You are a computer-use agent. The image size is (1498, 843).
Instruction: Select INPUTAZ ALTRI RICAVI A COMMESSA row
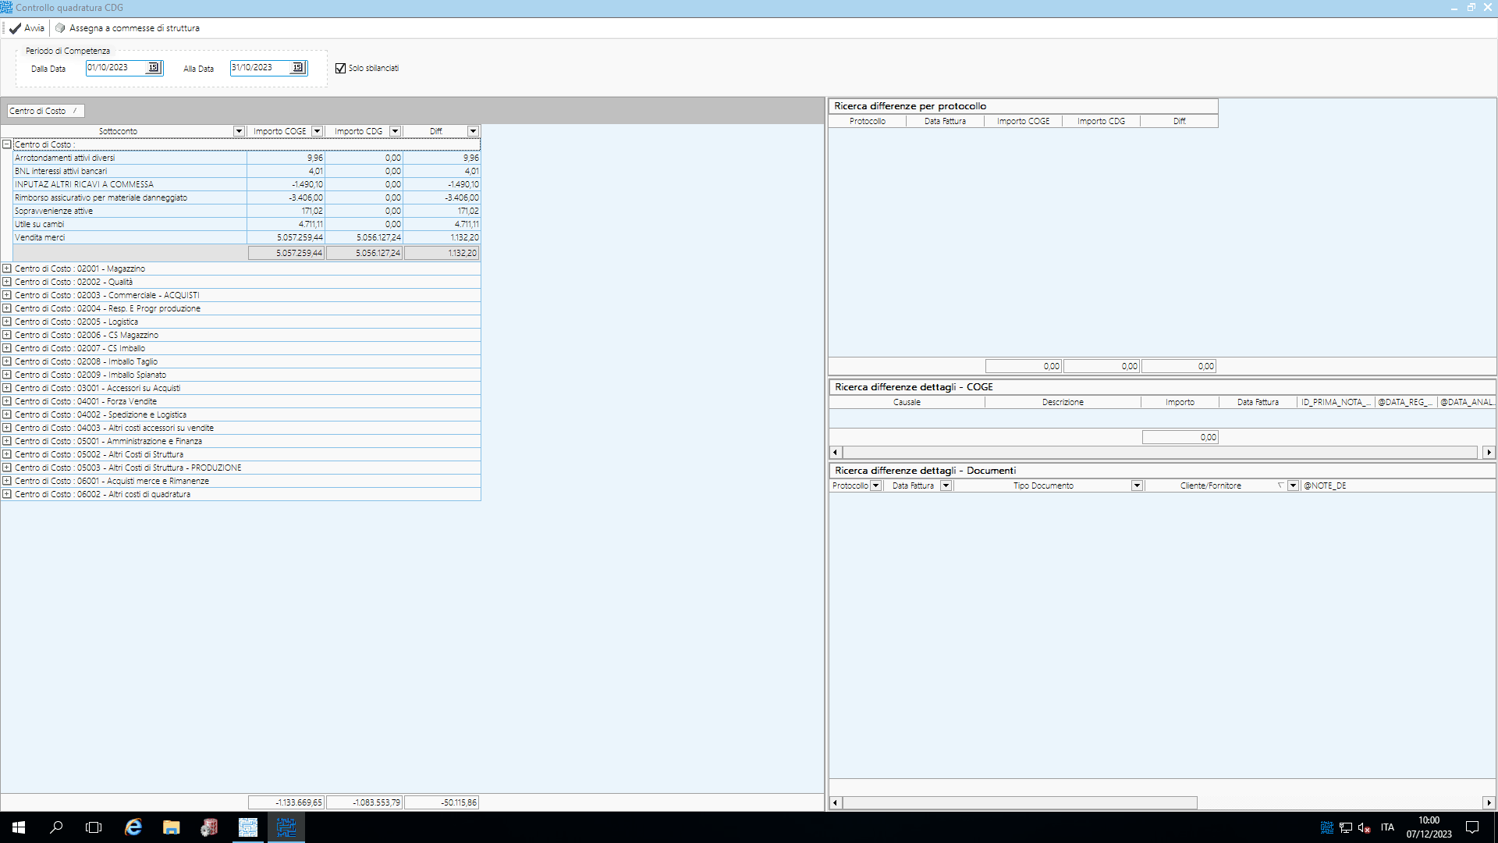(247, 184)
